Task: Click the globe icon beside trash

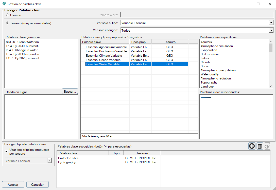Action: 267,146
